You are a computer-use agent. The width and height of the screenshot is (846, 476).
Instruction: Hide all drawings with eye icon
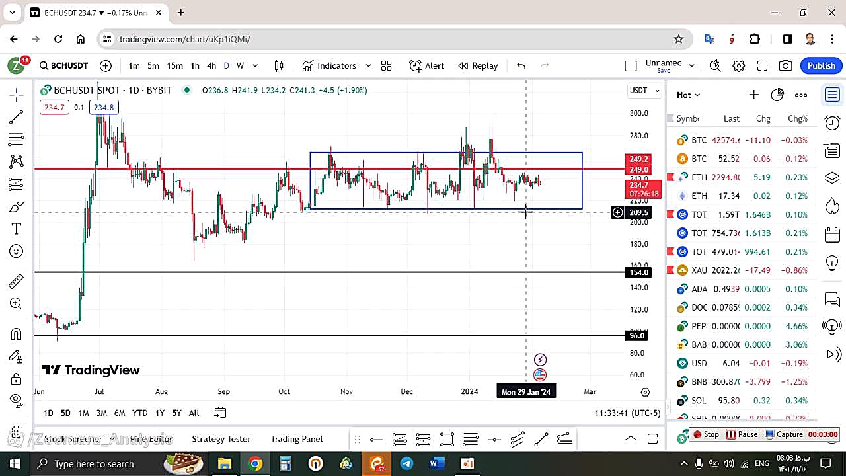click(17, 400)
